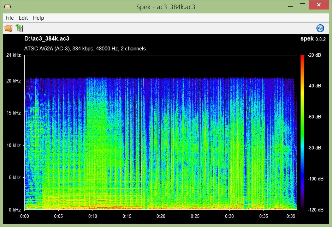Viewport: 332px width, 227px height.
Task: Click the 20 kHz frequency axis label
Action: point(14,81)
